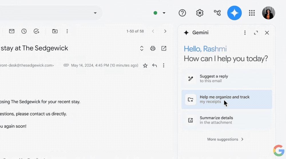The image size is (286, 159).
Task: Expand all messages arrows icon
Action: pyautogui.click(x=142, y=48)
